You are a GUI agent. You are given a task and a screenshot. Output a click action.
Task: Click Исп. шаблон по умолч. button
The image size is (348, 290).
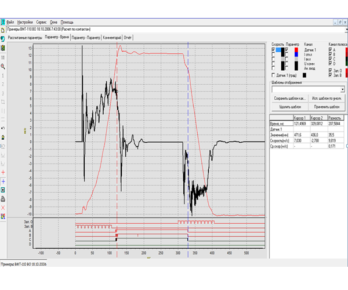tap(327, 98)
